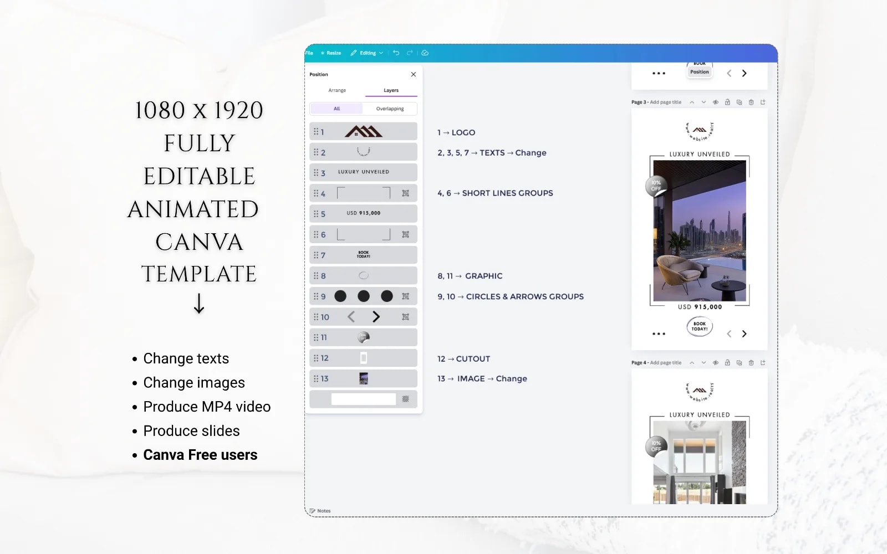This screenshot has width=887, height=554.
Task: Click the cloud save status icon
Action: pos(425,53)
